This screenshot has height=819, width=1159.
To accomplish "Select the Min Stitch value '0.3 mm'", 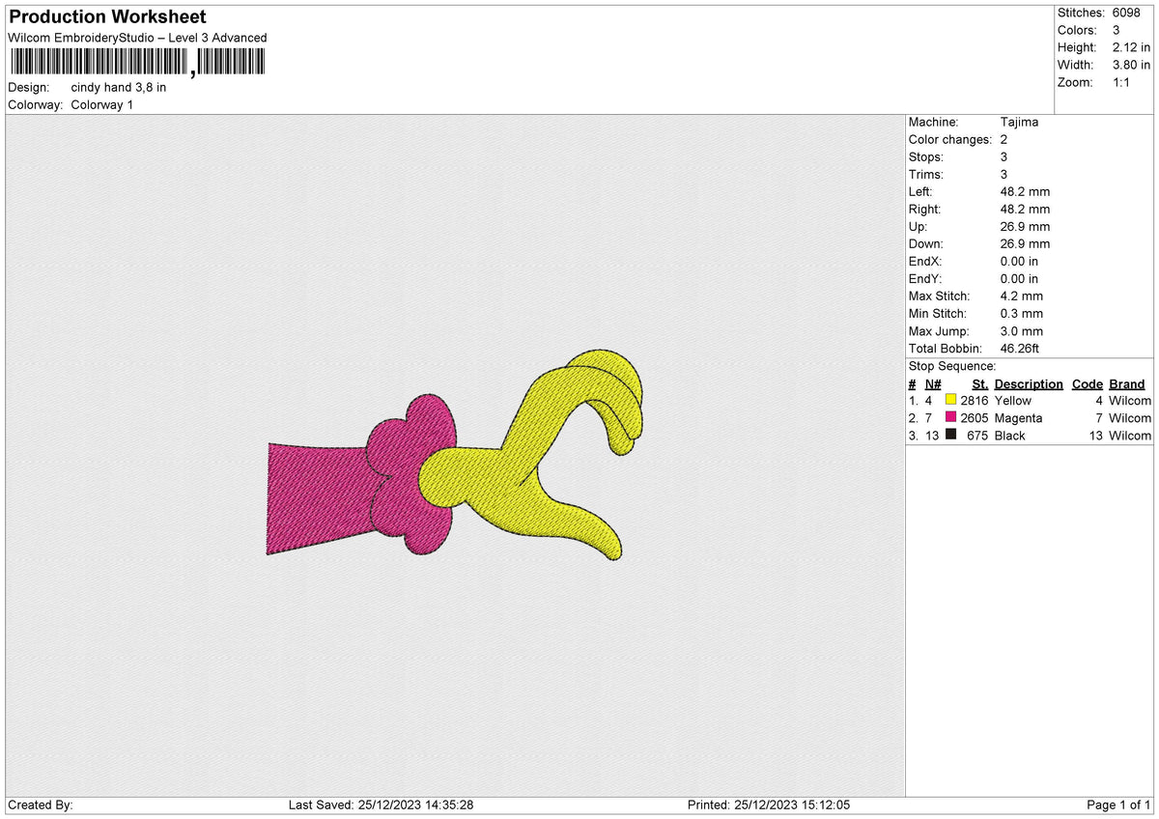I will click(1022, 314).
